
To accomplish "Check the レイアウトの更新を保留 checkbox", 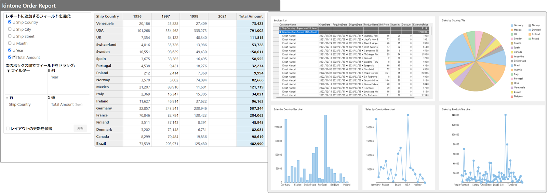I will pyautogui.click(x=8, y=129).
